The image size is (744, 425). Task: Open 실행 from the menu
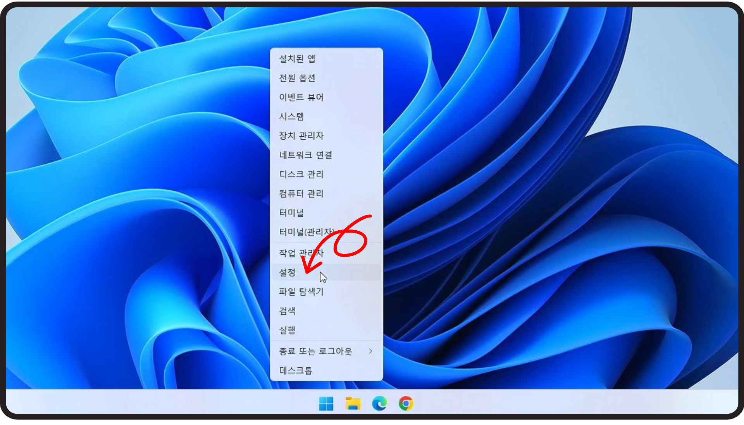(x=288, y=330)
